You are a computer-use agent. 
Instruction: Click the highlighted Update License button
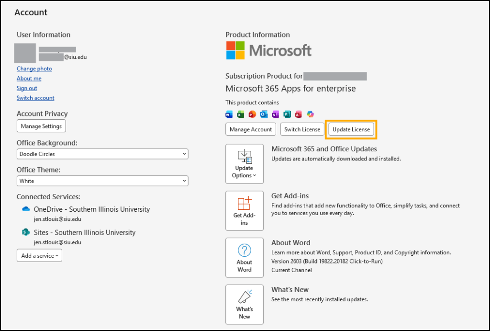click(x=351, y=129)
